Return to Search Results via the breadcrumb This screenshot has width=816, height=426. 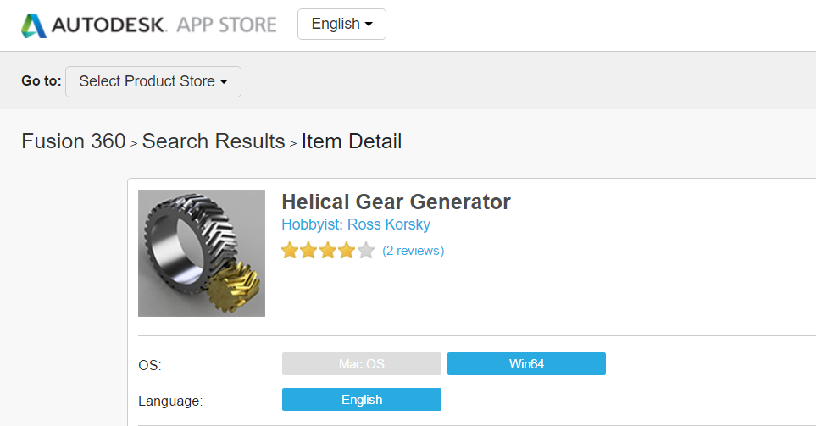click(x=214, y=141)
